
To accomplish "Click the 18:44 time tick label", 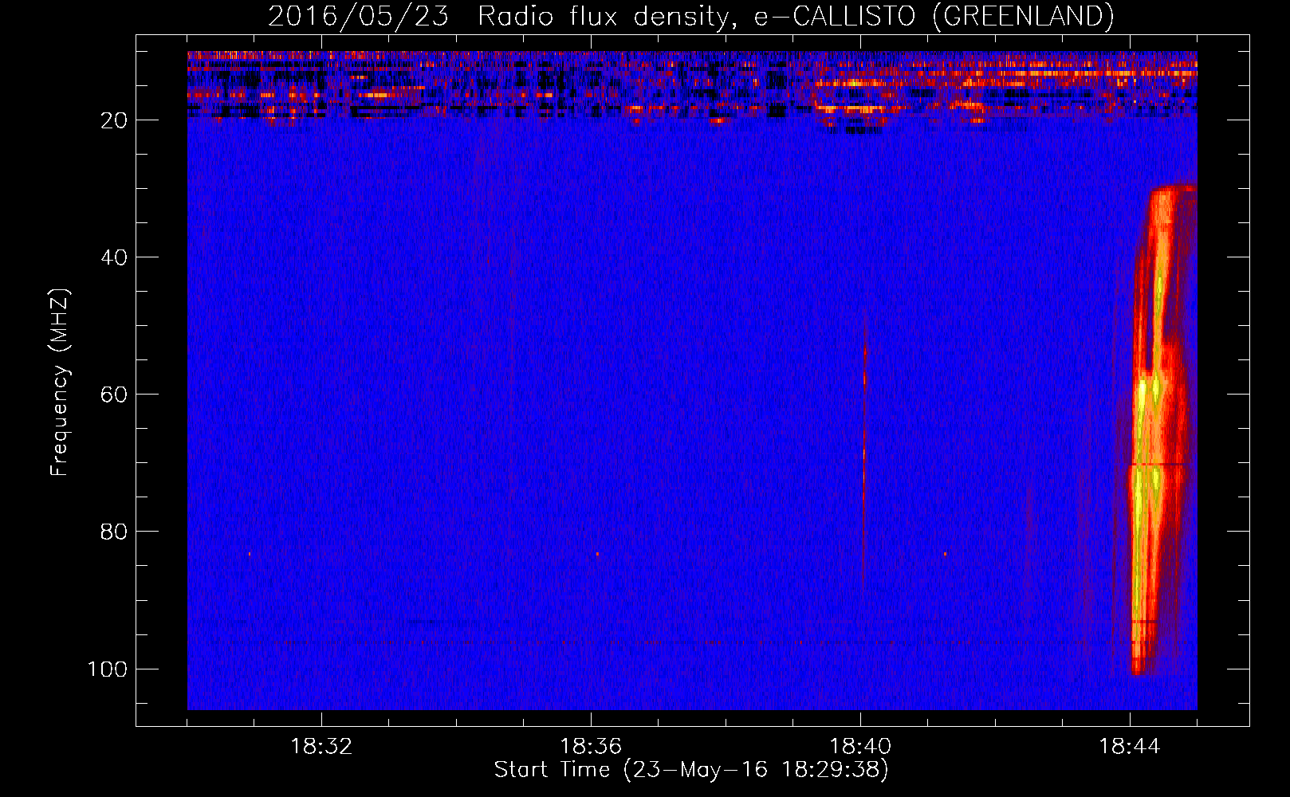I will (1130, 747).
